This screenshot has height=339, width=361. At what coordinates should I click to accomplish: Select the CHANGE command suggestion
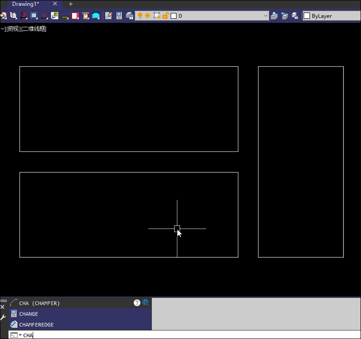[80, 314]
